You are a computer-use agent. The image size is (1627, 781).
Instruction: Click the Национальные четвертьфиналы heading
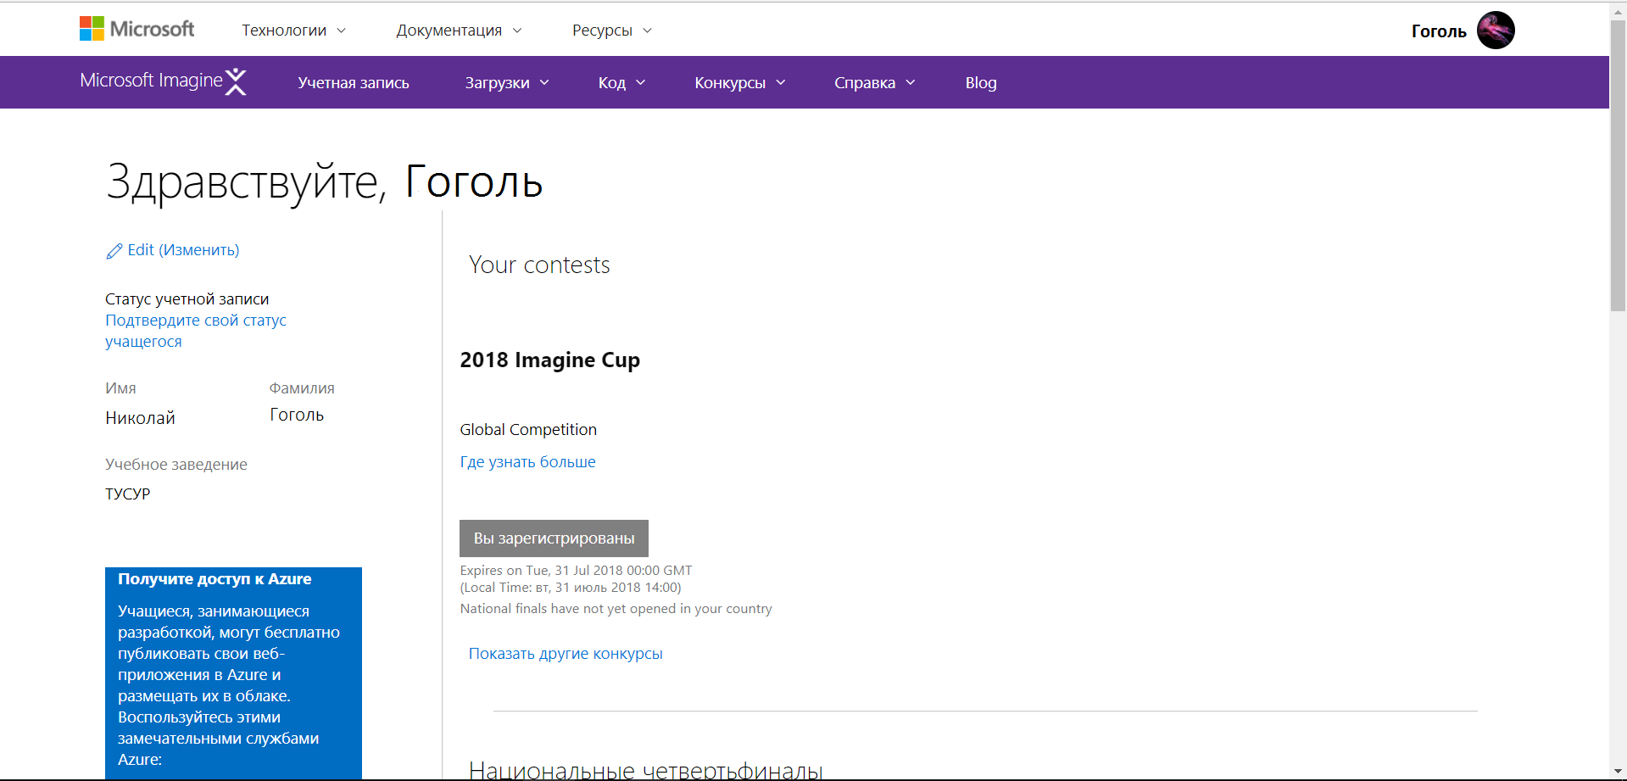645,770
